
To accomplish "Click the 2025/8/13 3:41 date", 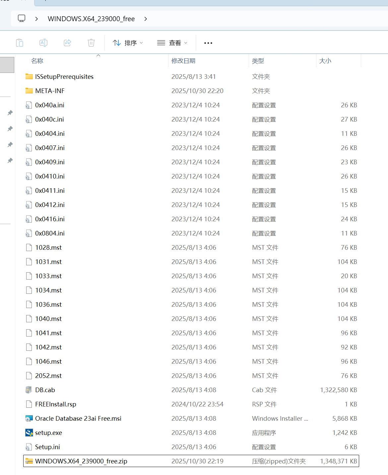I will point(194,77).
